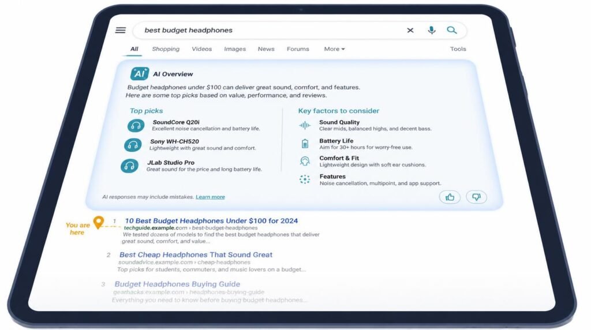The height and width of the screenshot is (330, 591).
Task: Switch to the Images tab
Action: [x=235, y=49]
